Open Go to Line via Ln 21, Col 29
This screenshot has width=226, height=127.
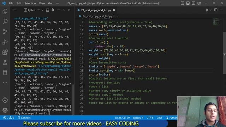coord(122,117)
